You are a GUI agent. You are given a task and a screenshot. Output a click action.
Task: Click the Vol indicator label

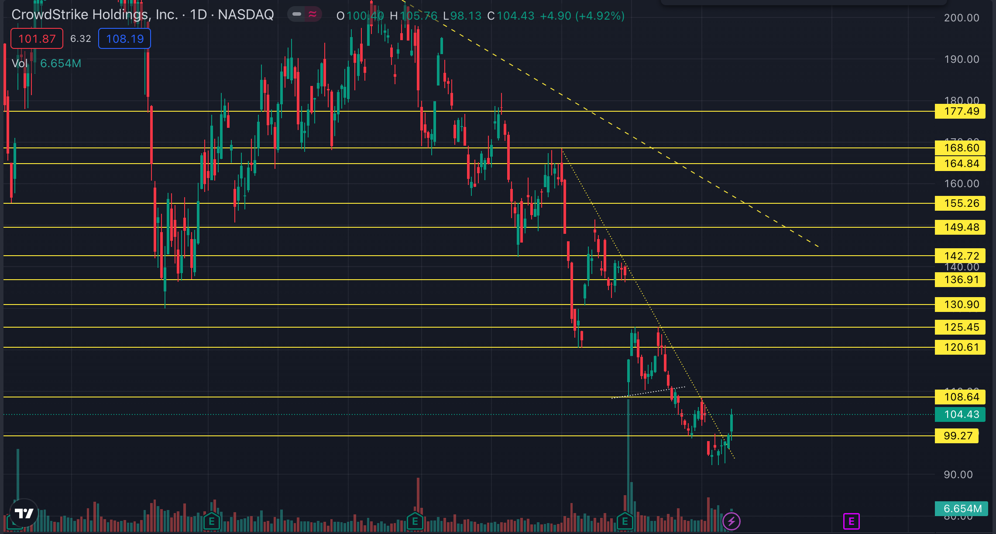[20, 63]
